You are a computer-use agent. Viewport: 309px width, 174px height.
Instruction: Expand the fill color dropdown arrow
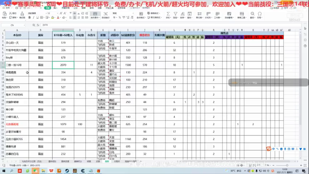(55, 17)
